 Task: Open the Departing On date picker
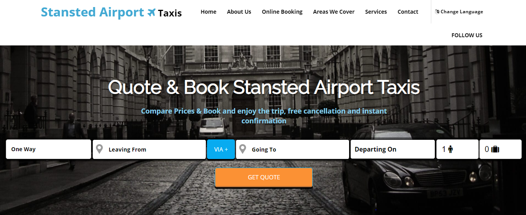393,149
